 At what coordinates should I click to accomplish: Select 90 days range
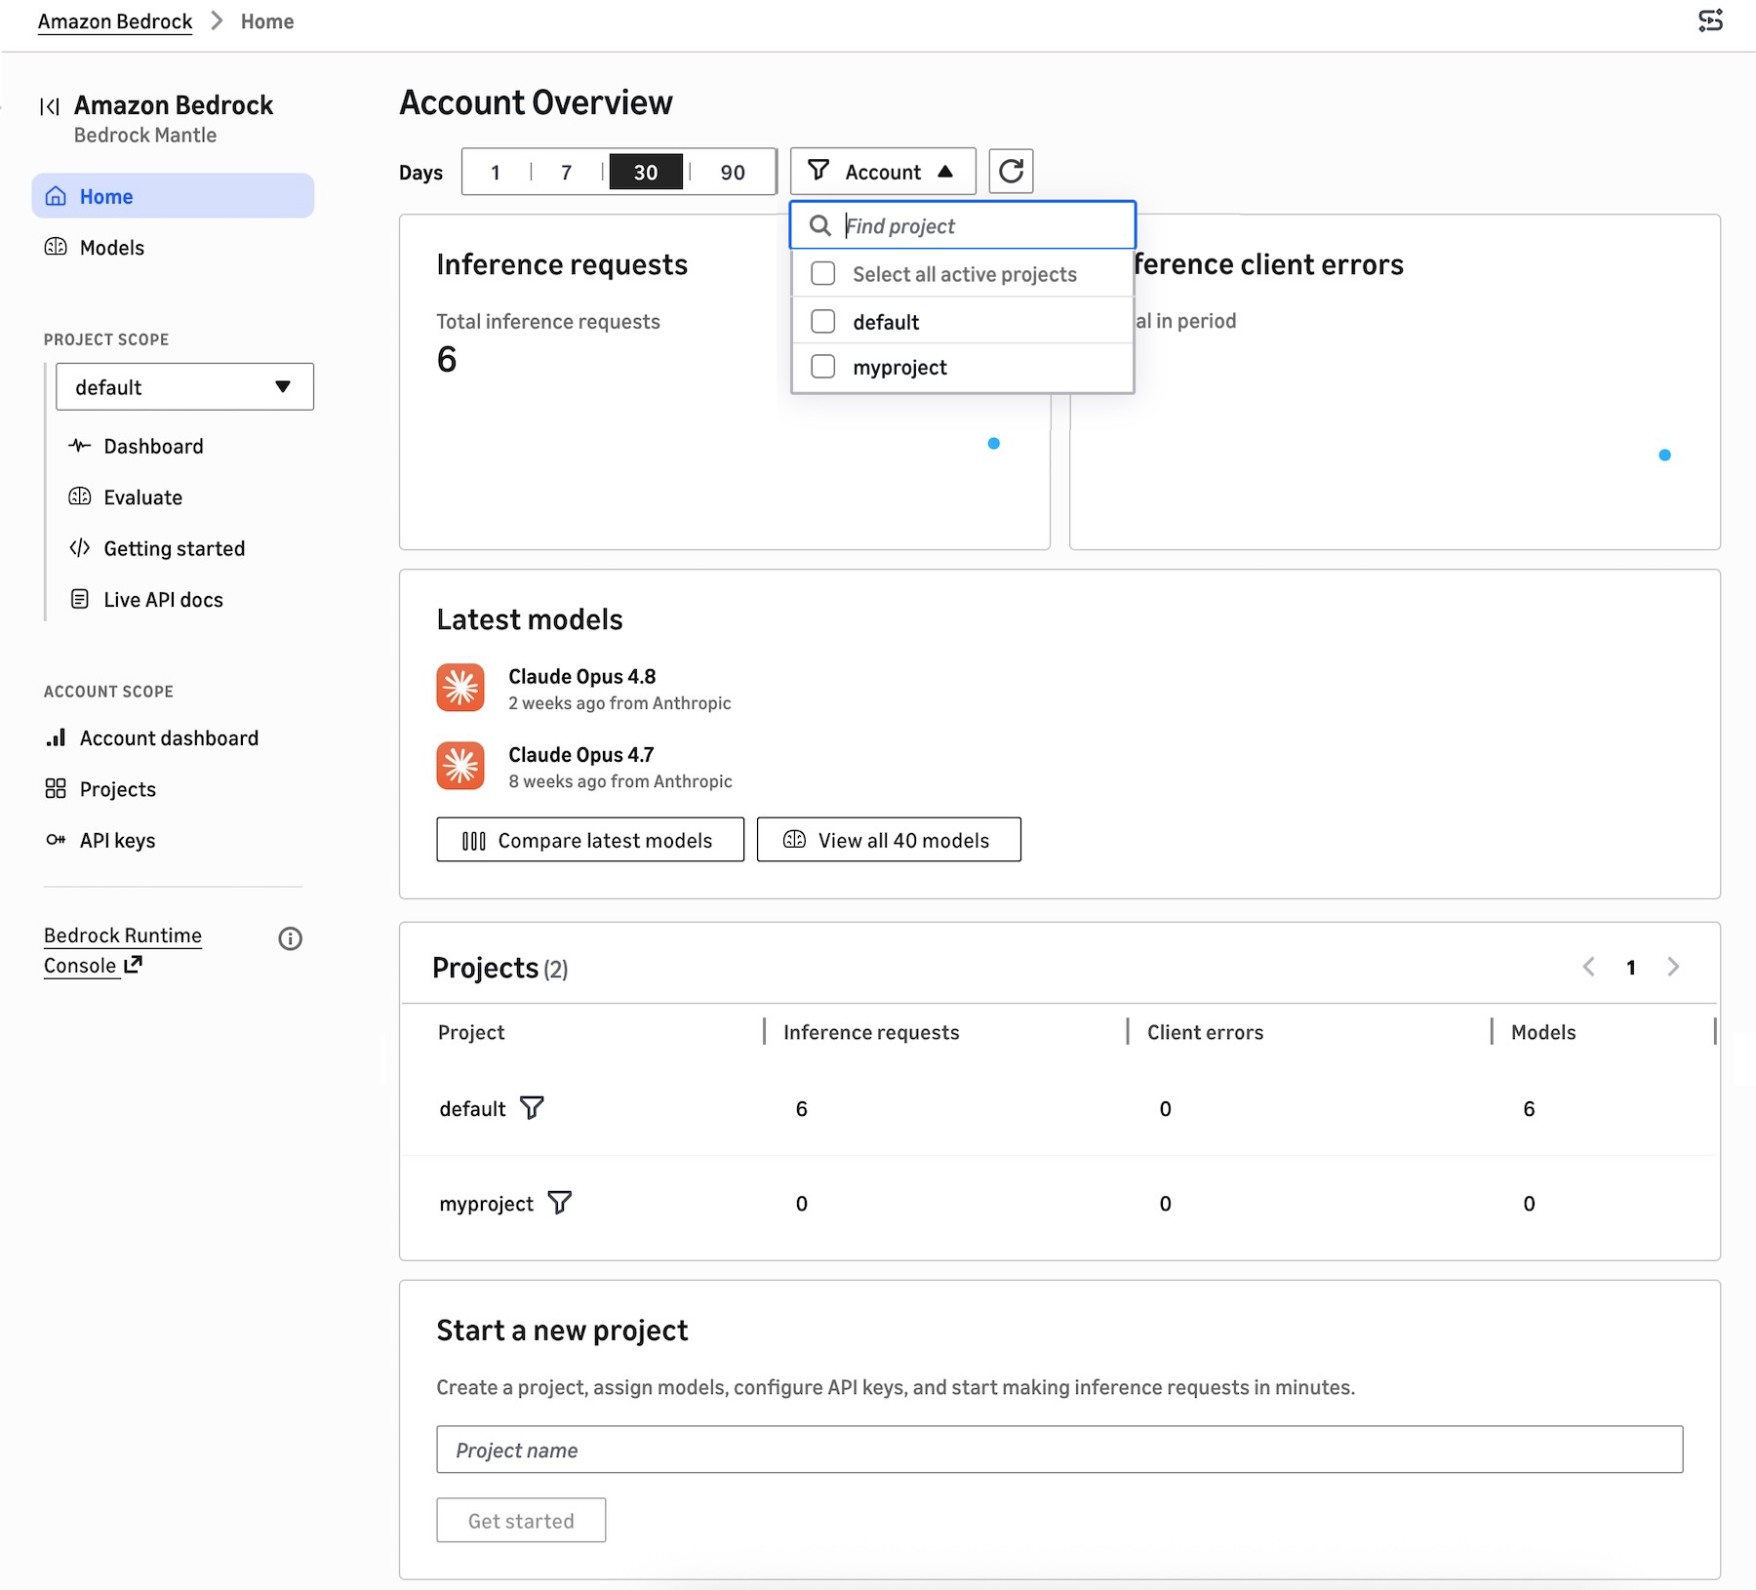(x=733, y=172)
